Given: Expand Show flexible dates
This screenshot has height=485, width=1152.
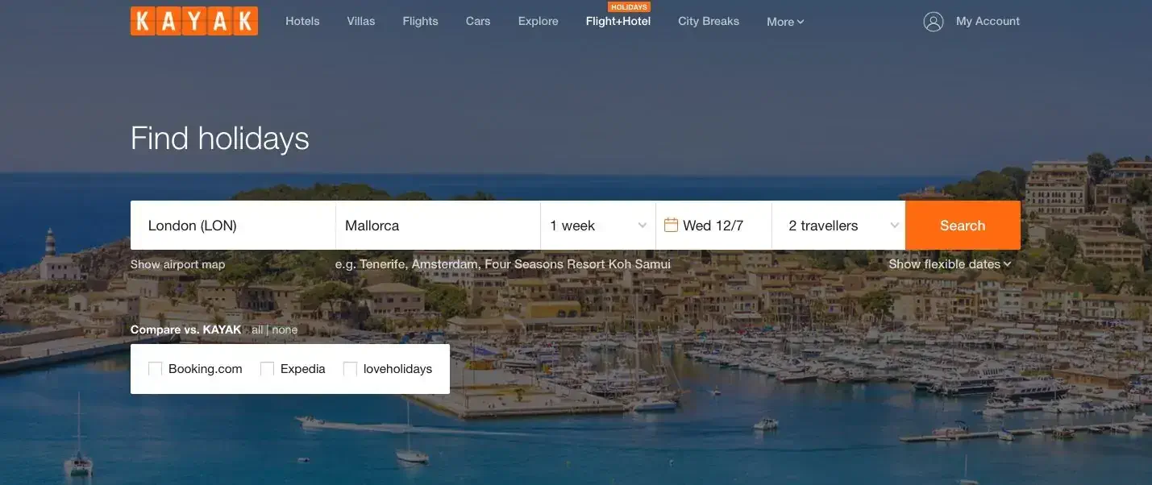Looking at the screenshot, I should coord(950,264).
